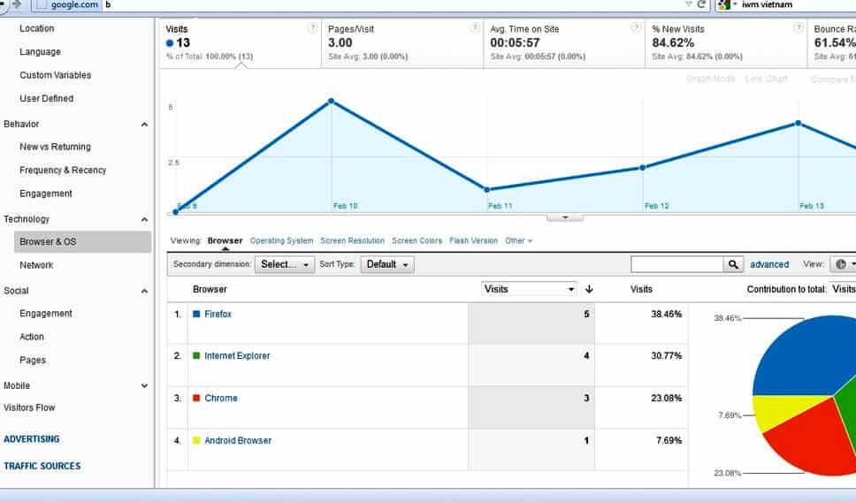This screenshot has height=502, width=856.
Task: Click the table search input field
Action: point(677,264)
